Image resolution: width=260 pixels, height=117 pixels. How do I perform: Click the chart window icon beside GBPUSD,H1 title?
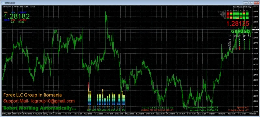[x=3, y=3]
